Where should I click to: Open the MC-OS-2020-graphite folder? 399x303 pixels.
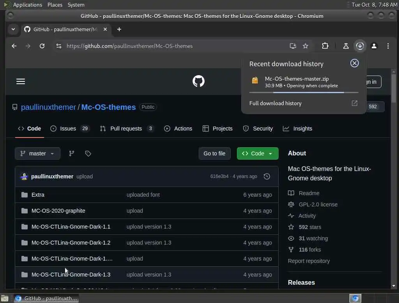58,211
